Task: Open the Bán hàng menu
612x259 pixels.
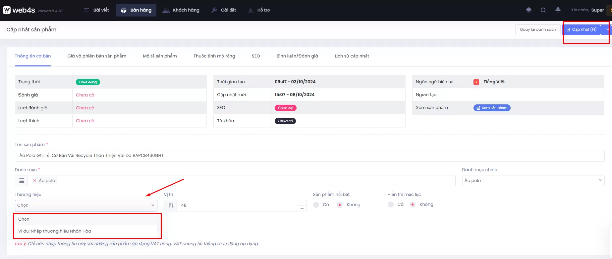Action: 136,10
